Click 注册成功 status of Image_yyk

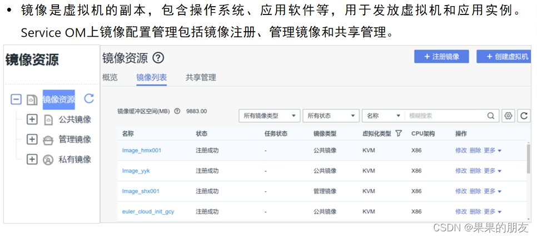point(207,171)
